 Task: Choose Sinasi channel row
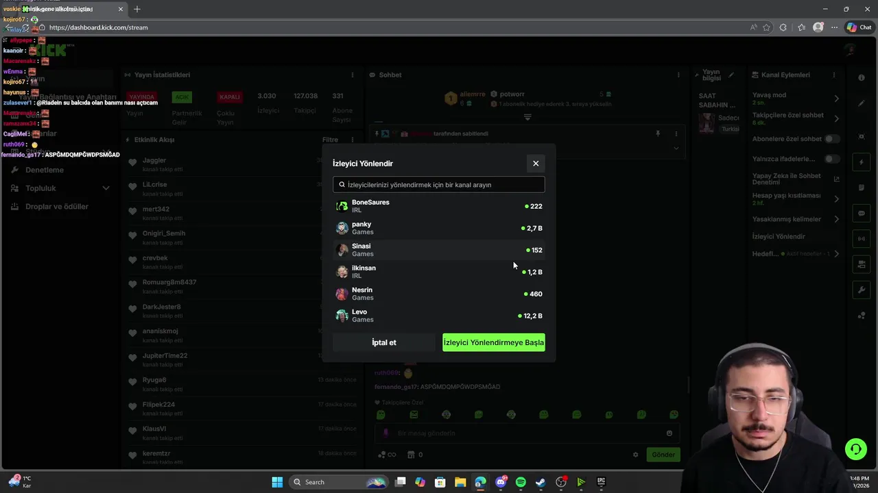coord(439,250)
